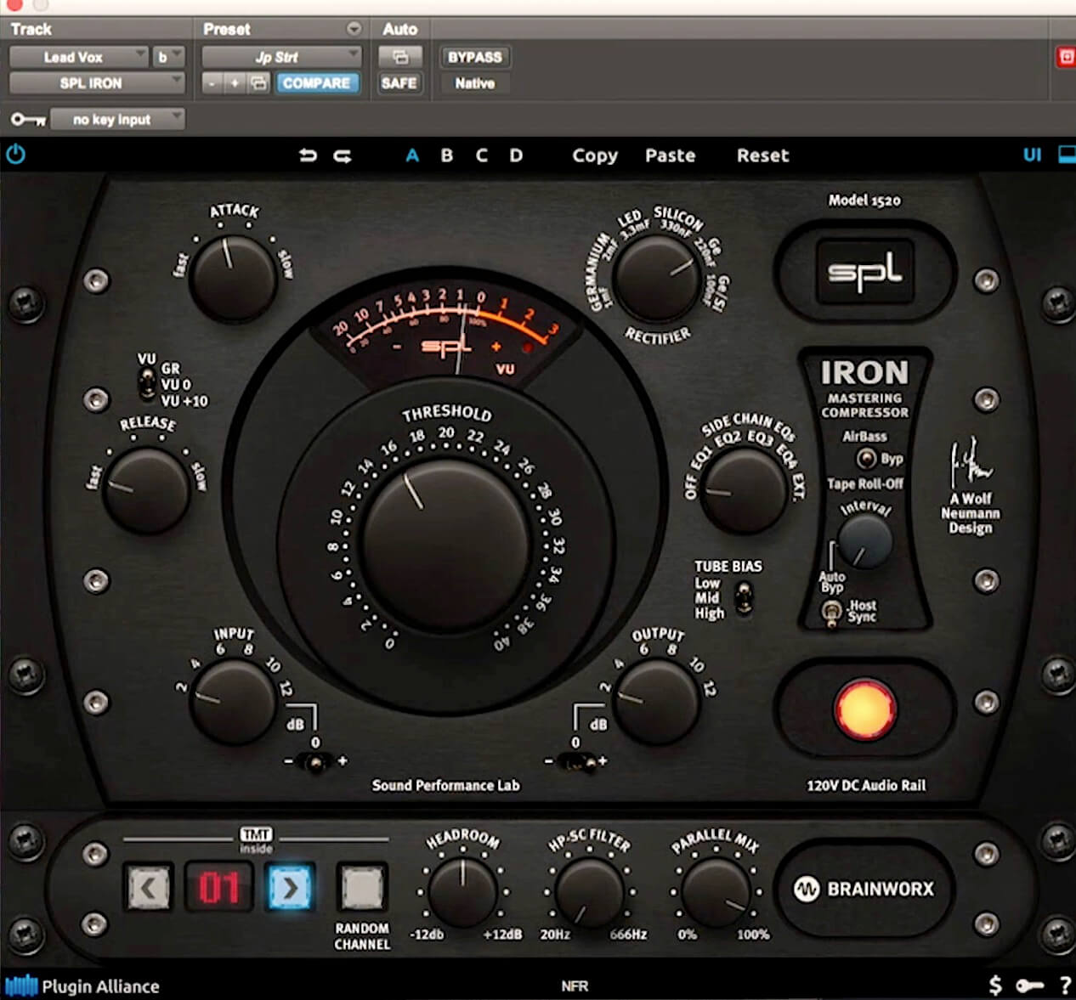The height and width of the screenshot is (1000, 1076).
Task: Click the undo arrow icon
Action: coord(308,155)
